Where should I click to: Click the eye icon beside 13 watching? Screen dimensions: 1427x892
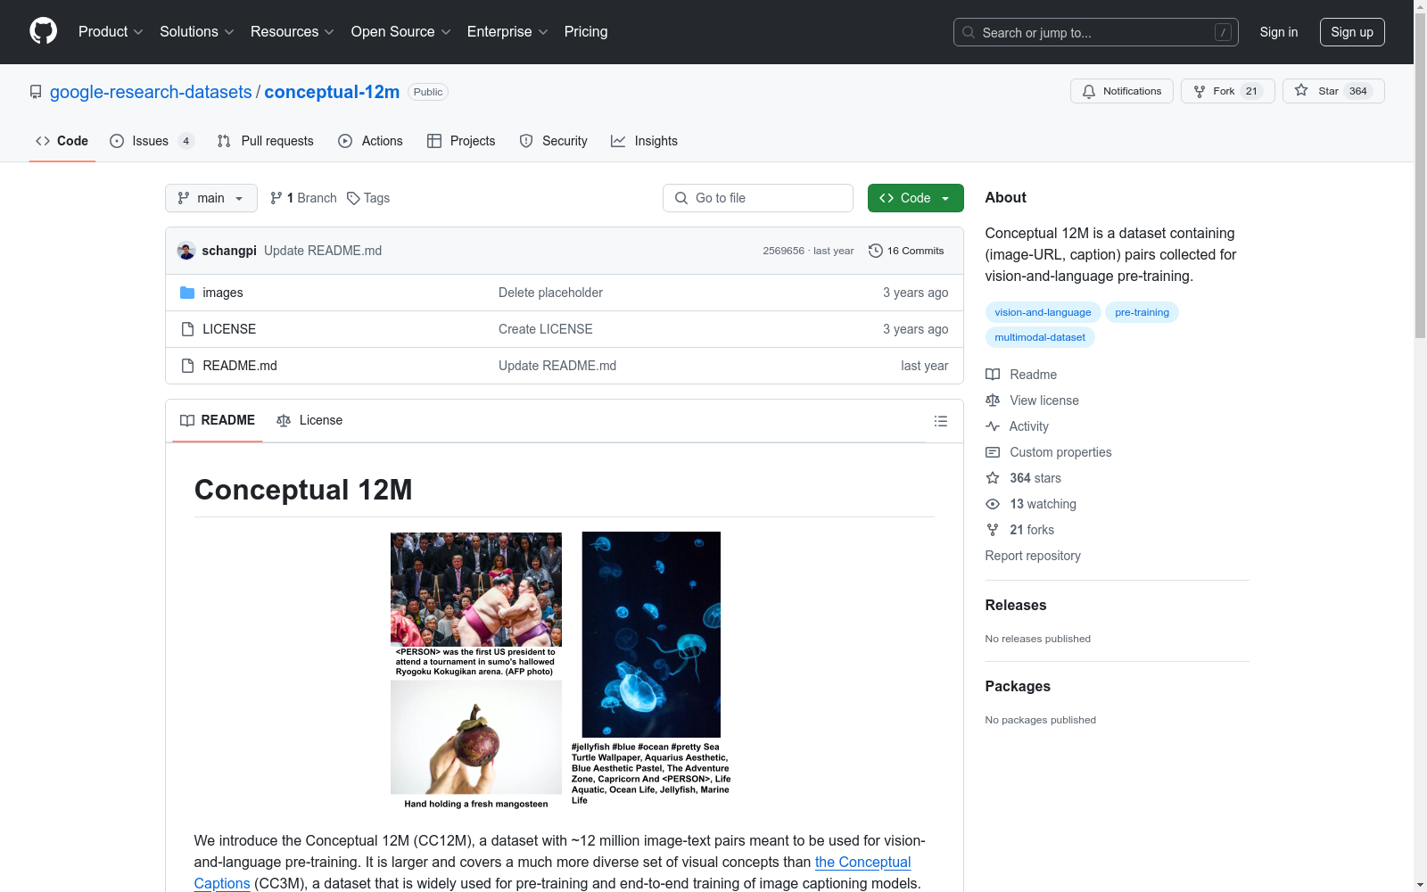coord(993,504)
